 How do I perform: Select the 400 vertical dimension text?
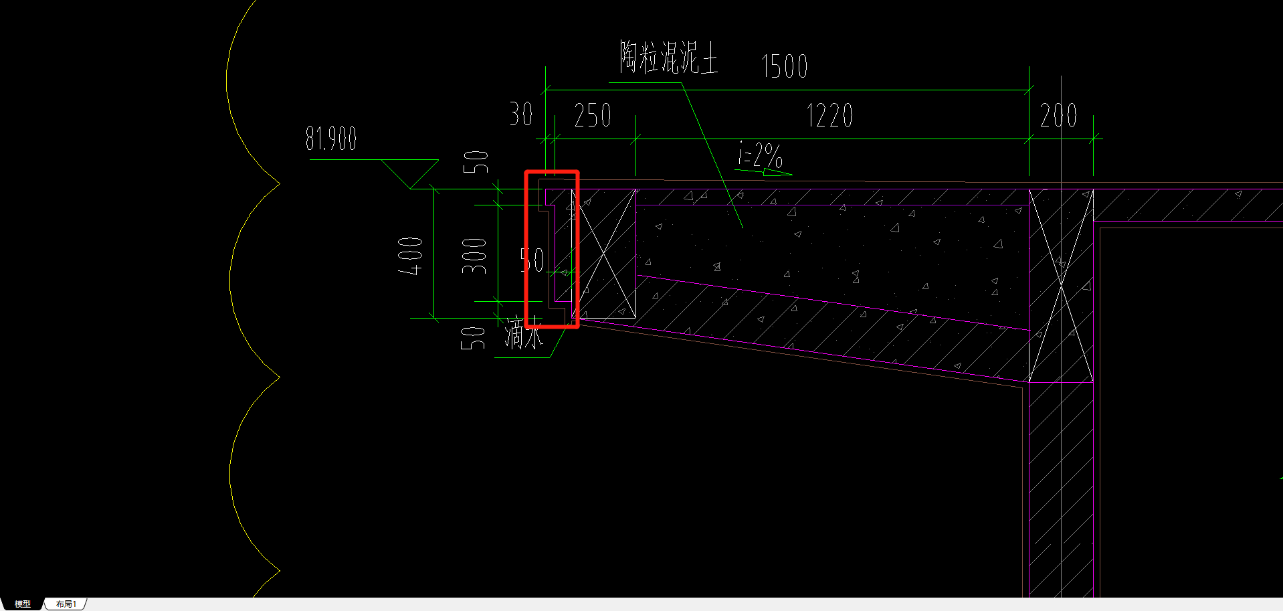tap(410, 256)
